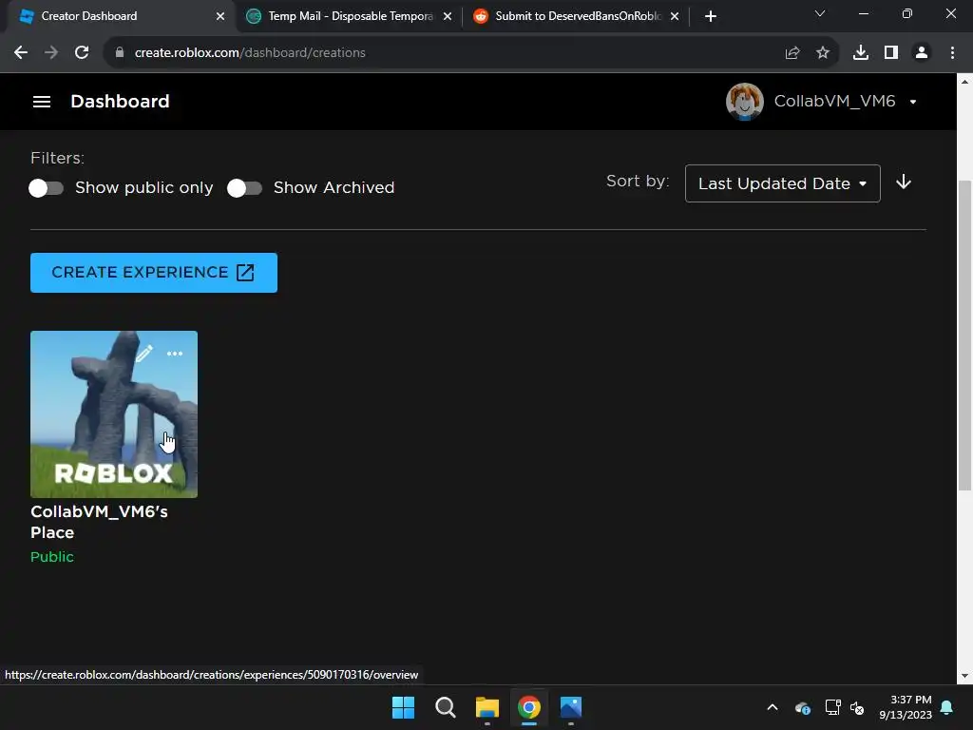Image resolution: width=973 pixels, height=730 pixels.
Task: Open Photos app from taskbar
Action: tap(571, 707)
